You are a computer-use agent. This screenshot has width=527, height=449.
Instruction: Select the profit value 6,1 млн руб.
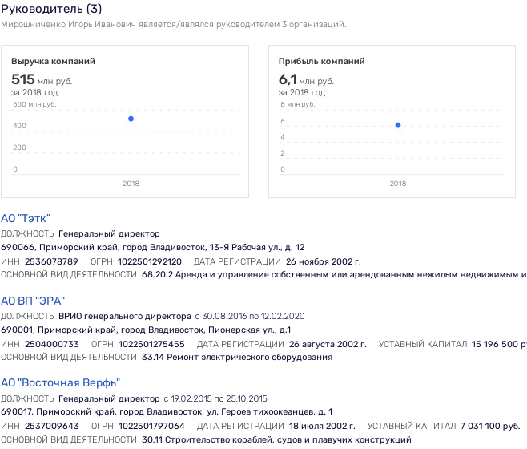[x=306, y=79]
